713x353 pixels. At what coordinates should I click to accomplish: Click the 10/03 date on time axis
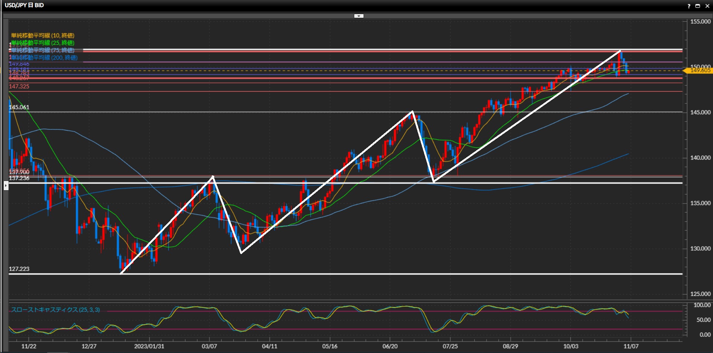click(570, 346)
